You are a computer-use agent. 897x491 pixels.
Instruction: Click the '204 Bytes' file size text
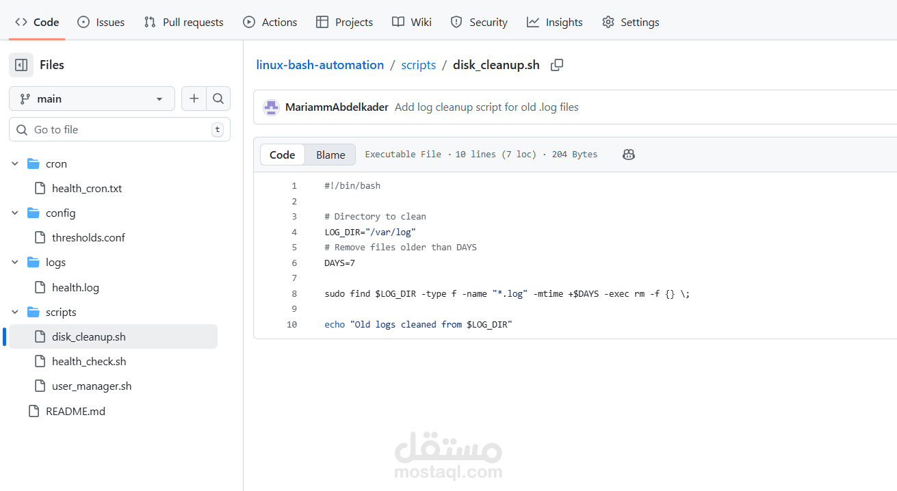(x=575, y=155)
